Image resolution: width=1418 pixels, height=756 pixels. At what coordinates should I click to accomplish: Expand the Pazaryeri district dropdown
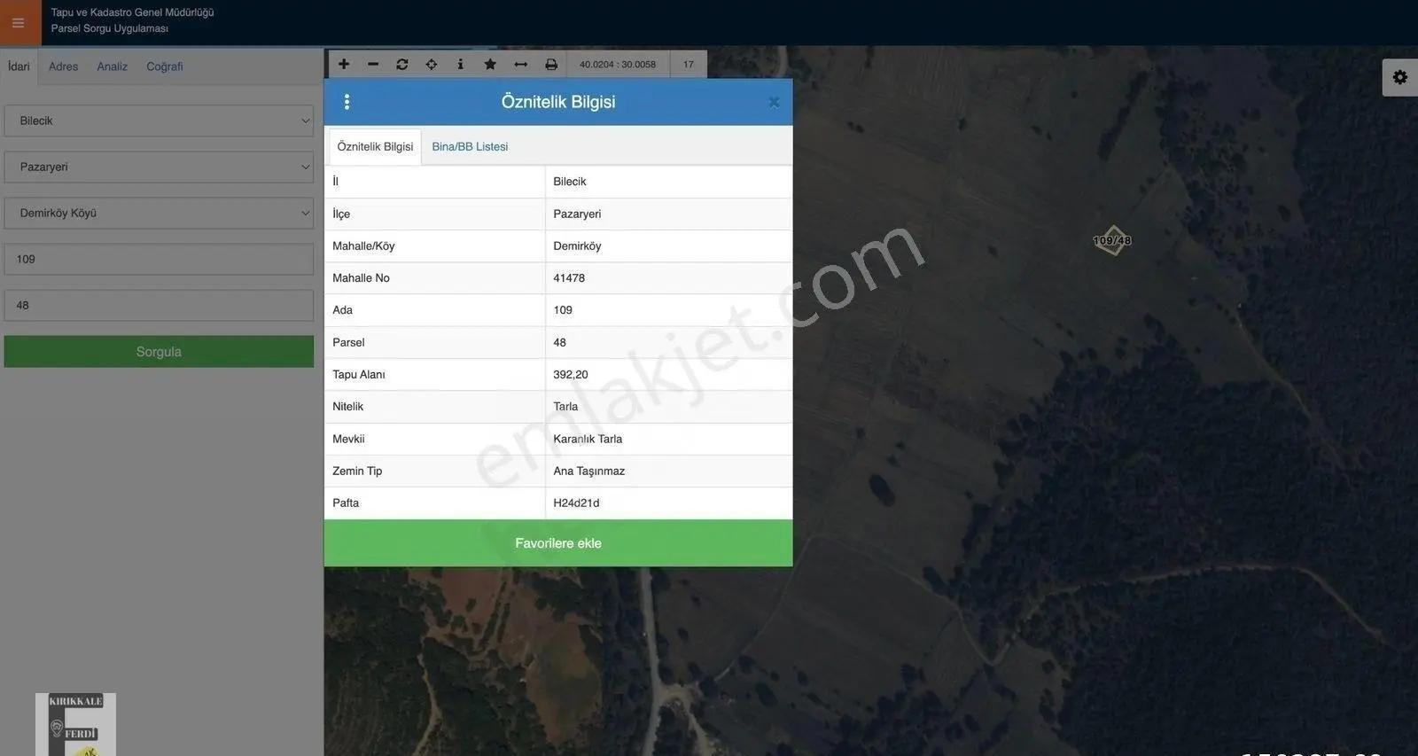coord(159,167)
